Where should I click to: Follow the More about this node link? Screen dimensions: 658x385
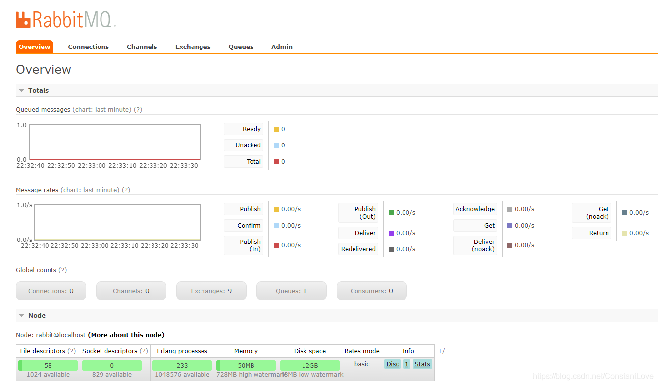pyautogui.click(x=126, y=335)
